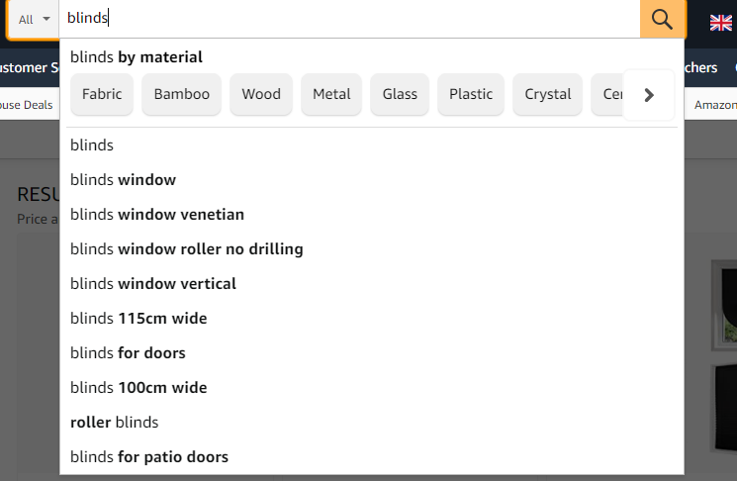Select the plain "blinds" suggestion
The height and width of the screenshot is (481, 737).
click(x=372, y=145)
